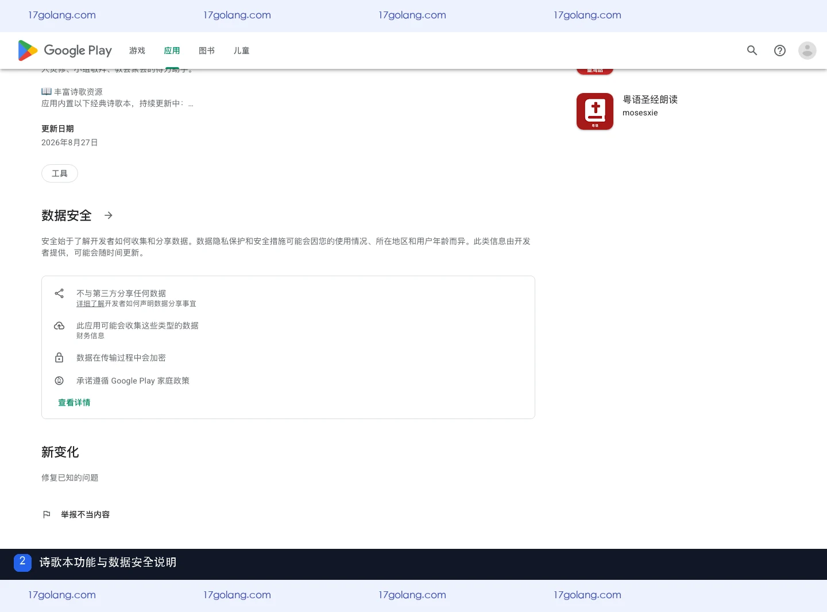Click the 新变化 heading

coord(60,452)
